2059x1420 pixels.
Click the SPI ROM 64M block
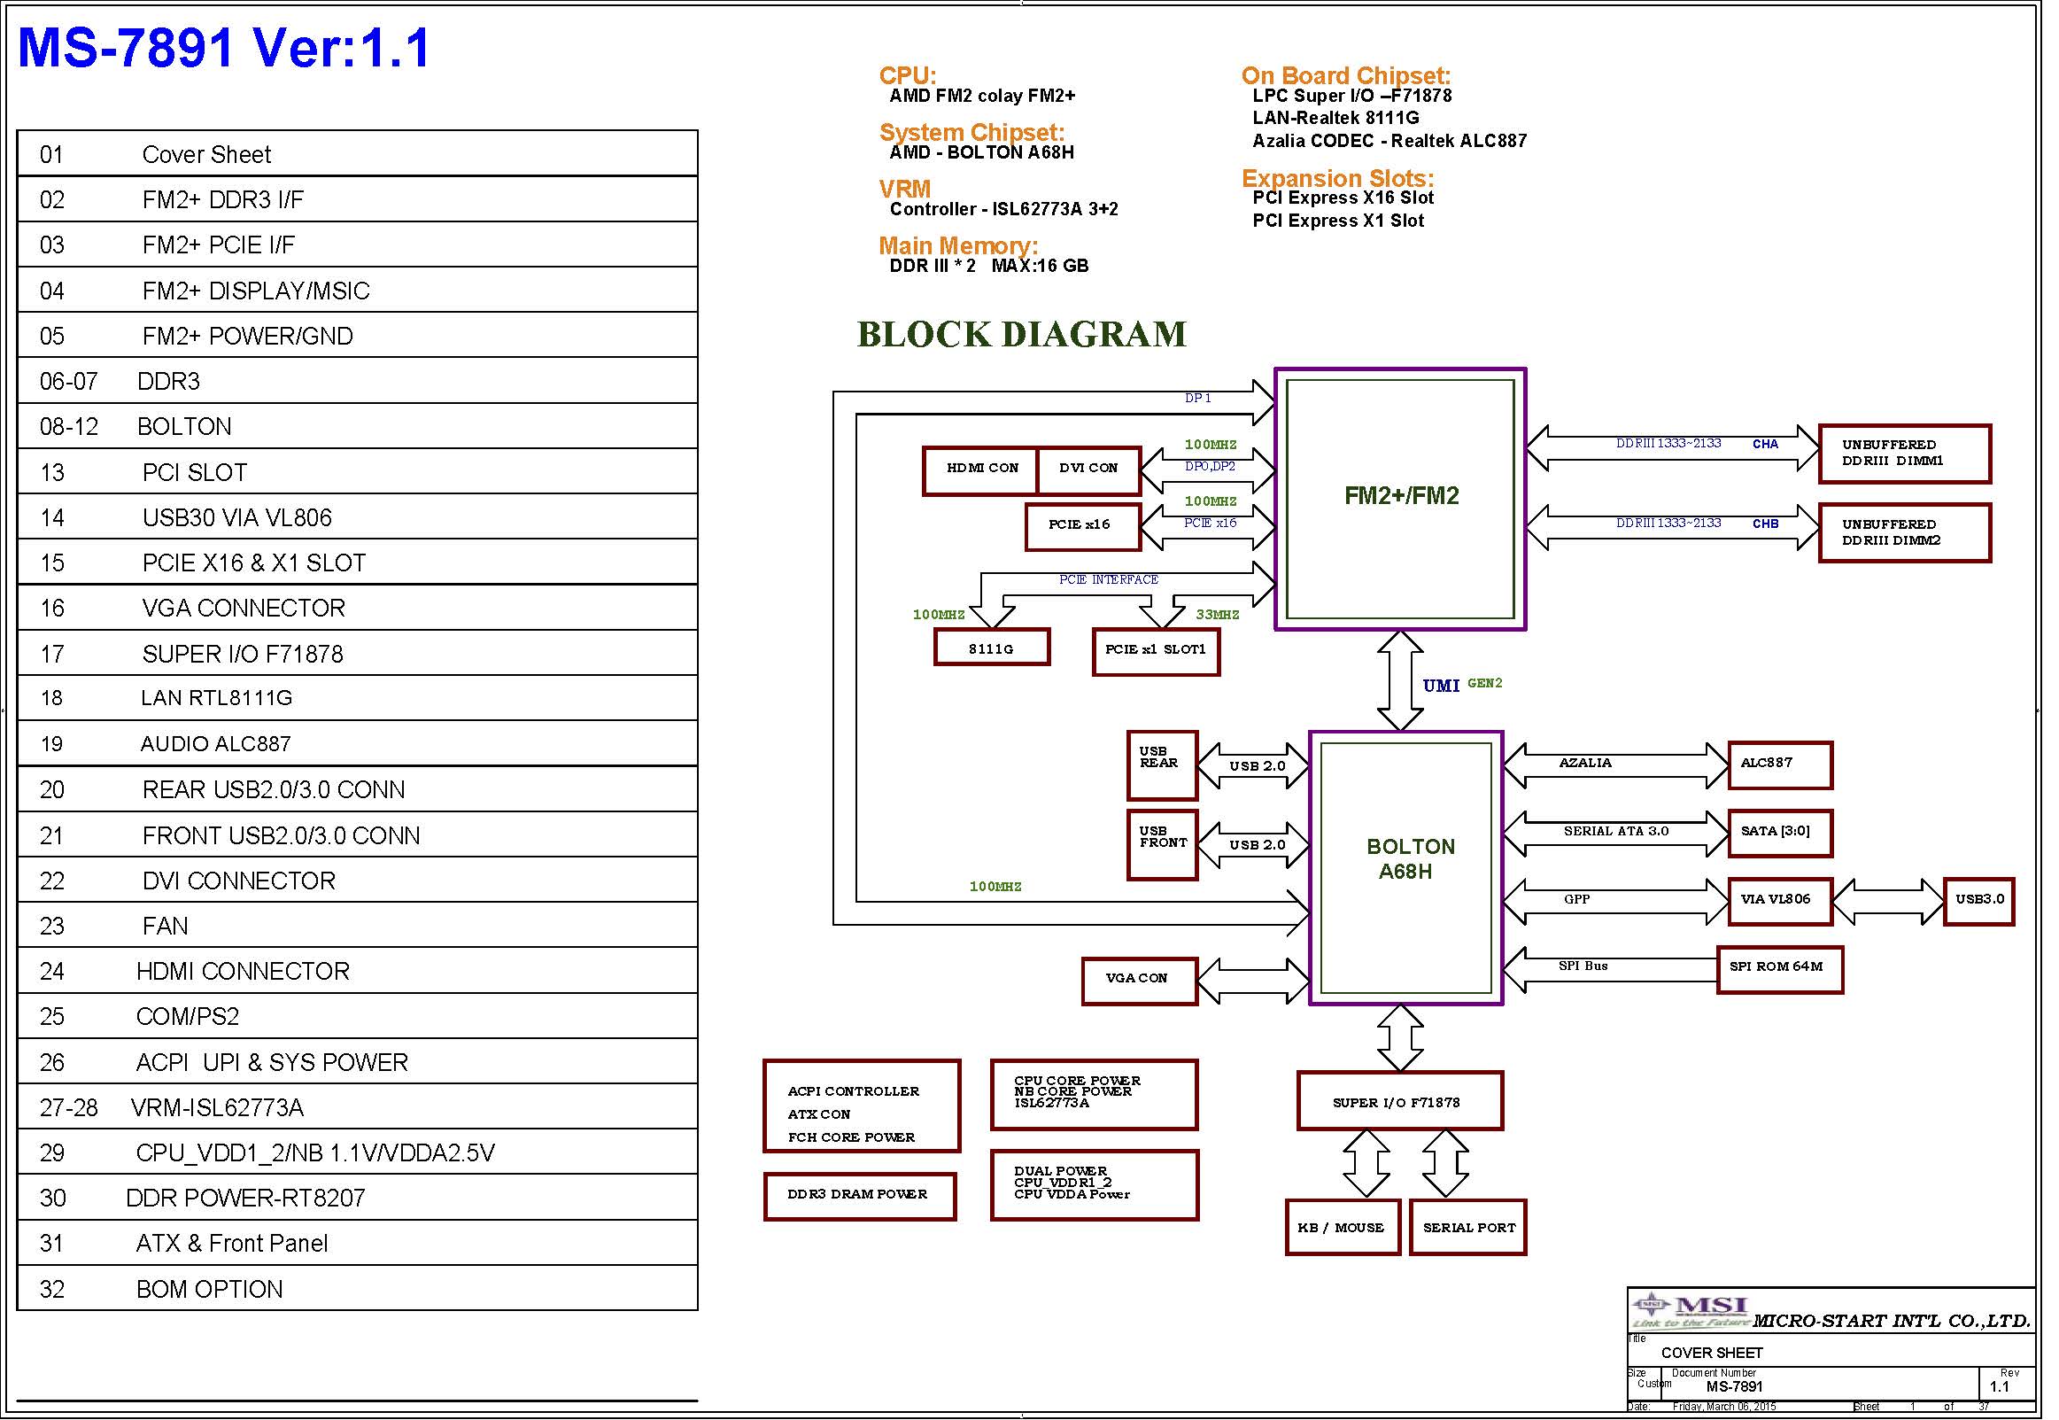1780,970
